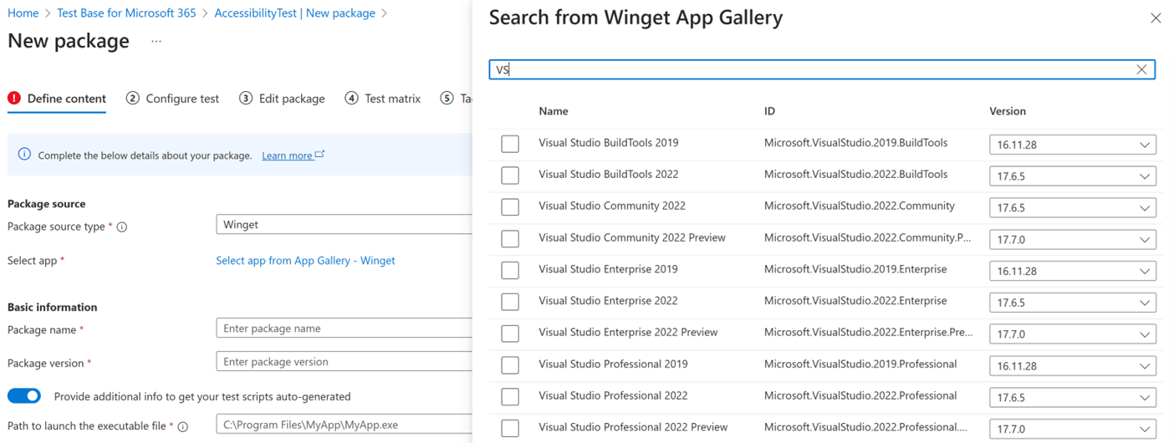
Task: Switch to the Configure test tab
Action: click(x=172, y=99)
